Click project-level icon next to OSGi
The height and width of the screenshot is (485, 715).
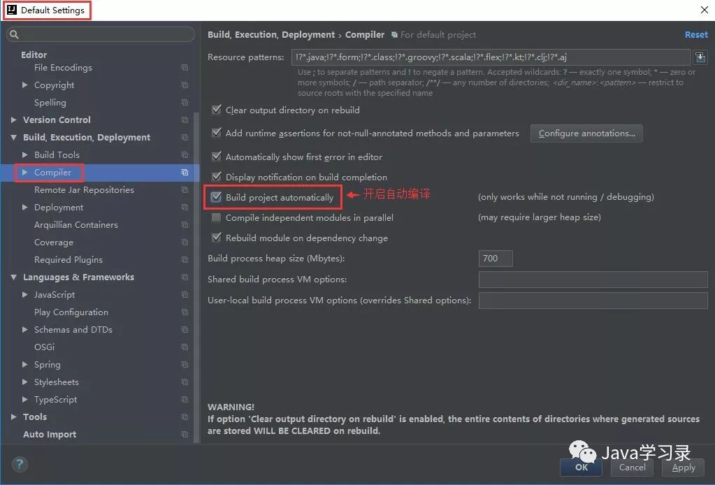click(185, 347)
